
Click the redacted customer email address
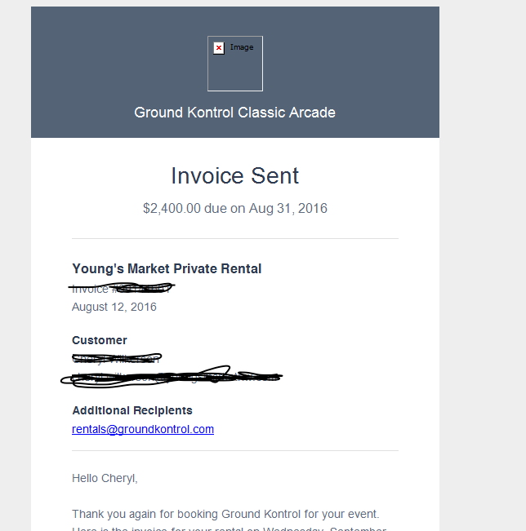(x=172, y=377)
